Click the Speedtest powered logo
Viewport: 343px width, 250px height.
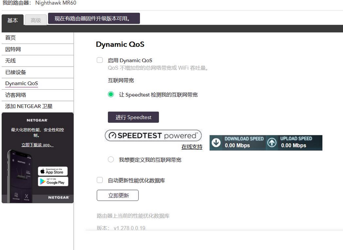[153, 136]
